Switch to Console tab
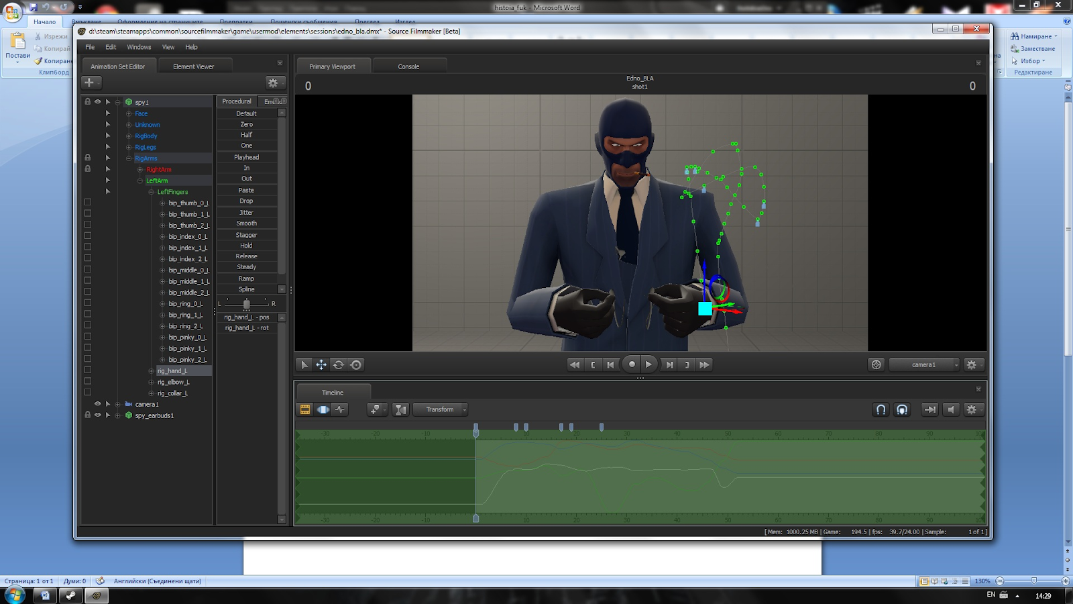1073x604 pixels. coord(408,66)
